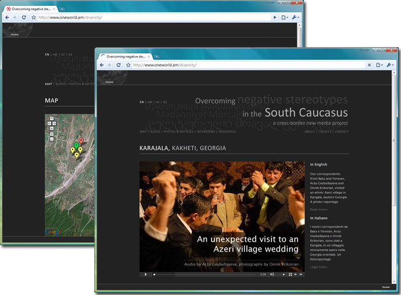The width and height of the screenshot is (401, 295).
Task: Open the RESOURCES menu item
Action: (227, 132)
